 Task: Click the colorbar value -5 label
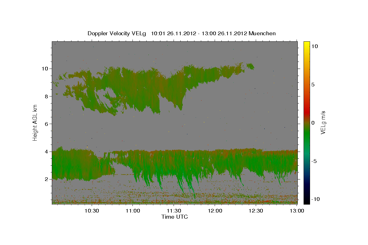click(314, 161)
